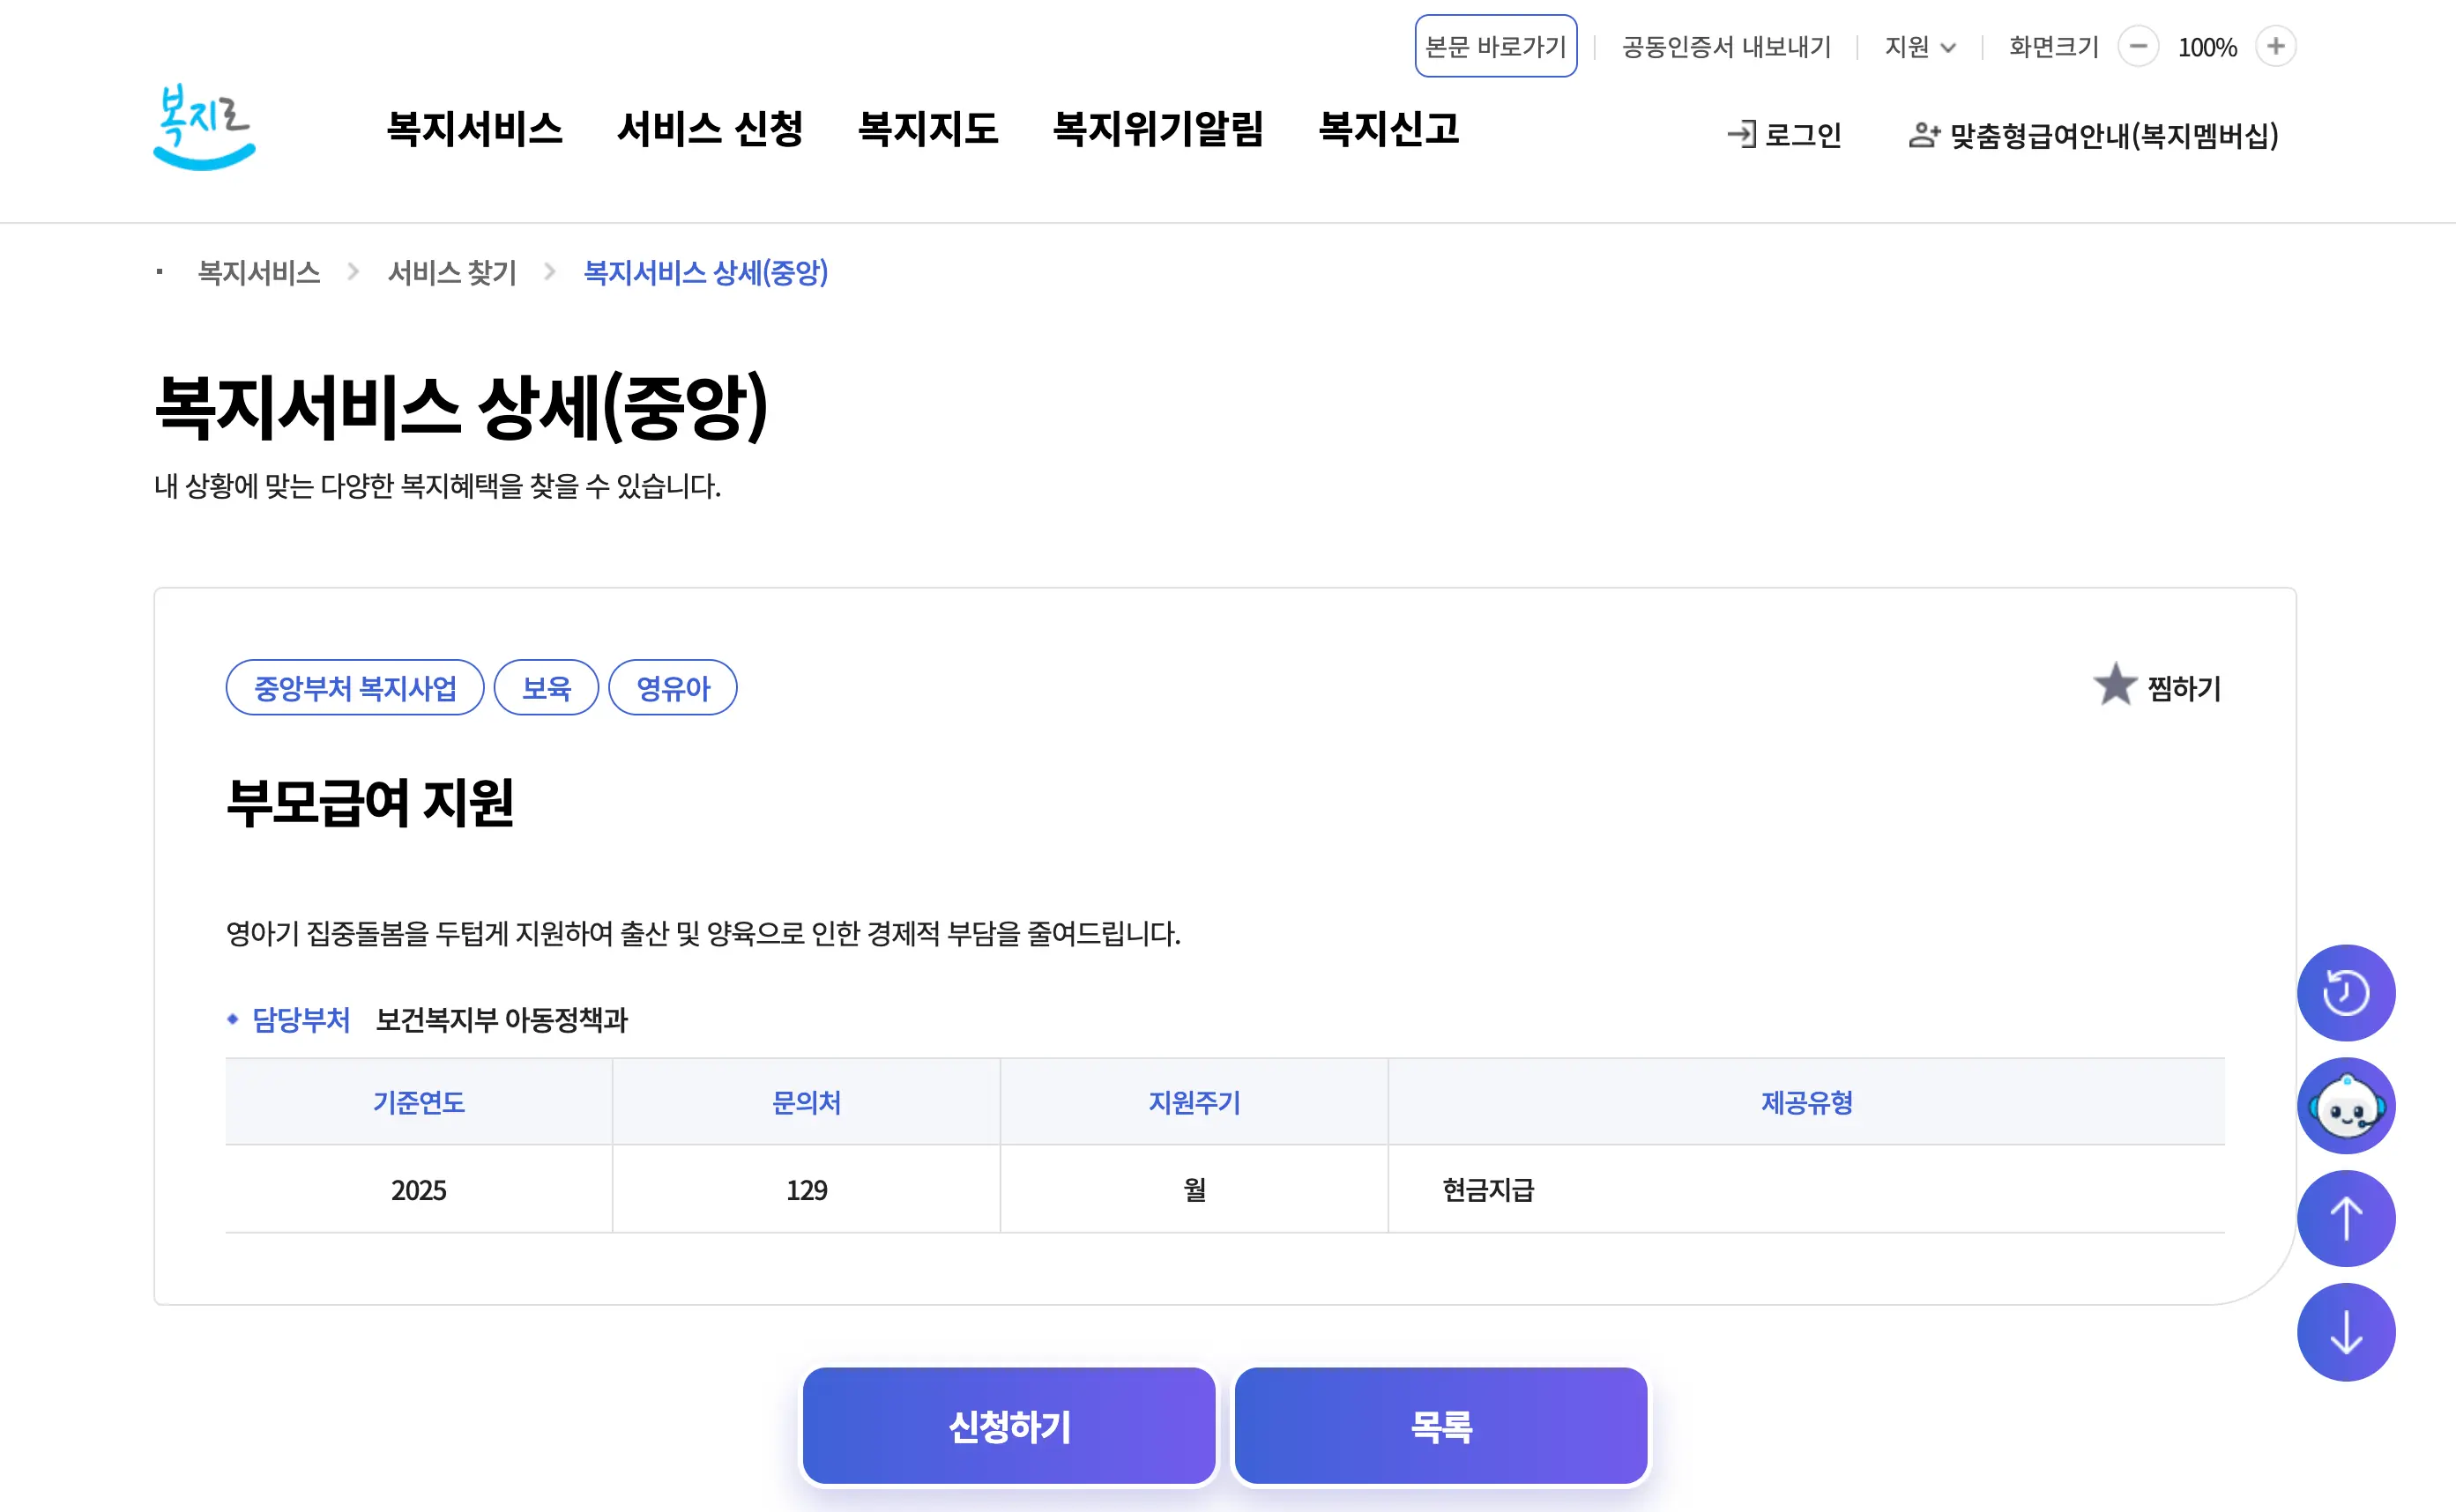Open the 서비스 신청 main menu
This screenshot has width=2456, height=1512.
click(711, 128)
